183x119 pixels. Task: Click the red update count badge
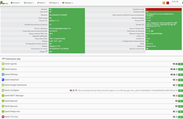pyautogui.click(x=168, y=3)
